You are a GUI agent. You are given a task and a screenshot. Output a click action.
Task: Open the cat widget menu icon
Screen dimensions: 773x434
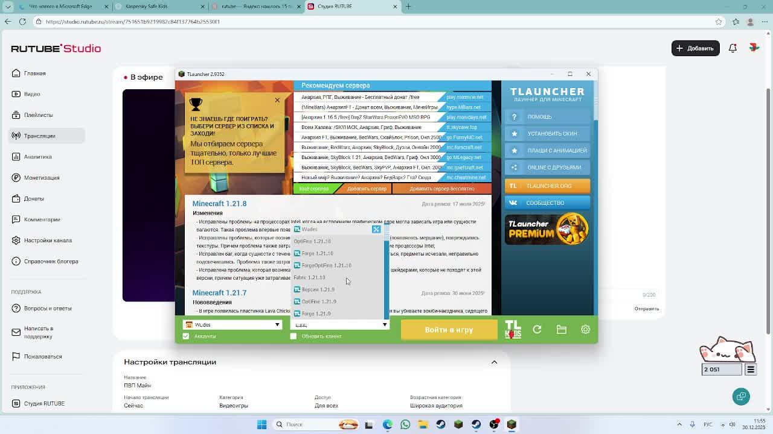751,370
